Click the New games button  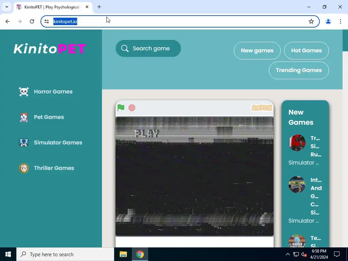pos(257,51)
